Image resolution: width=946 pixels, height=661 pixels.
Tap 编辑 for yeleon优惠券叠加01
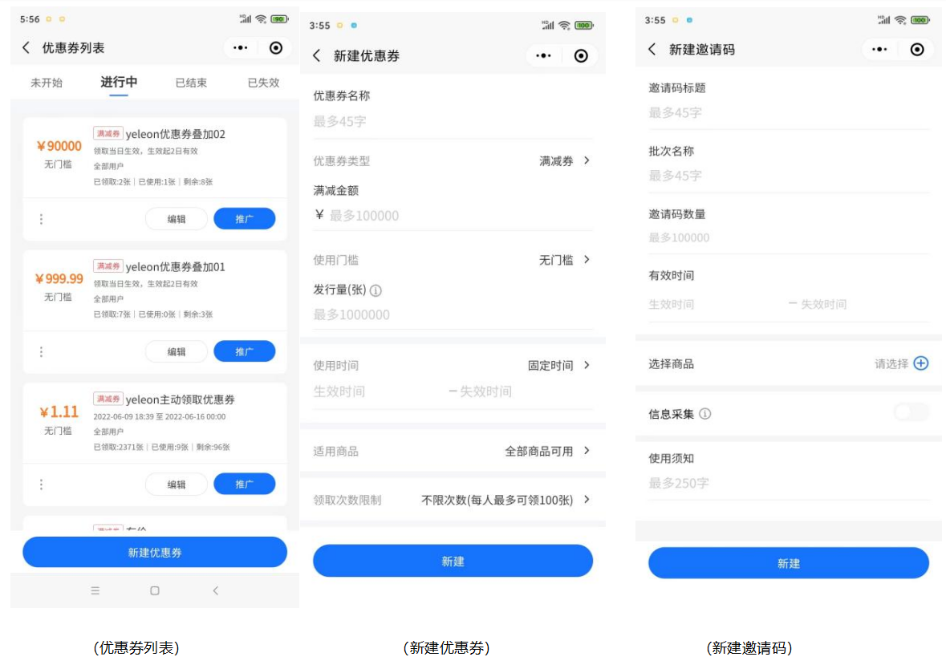pos(177,351)
